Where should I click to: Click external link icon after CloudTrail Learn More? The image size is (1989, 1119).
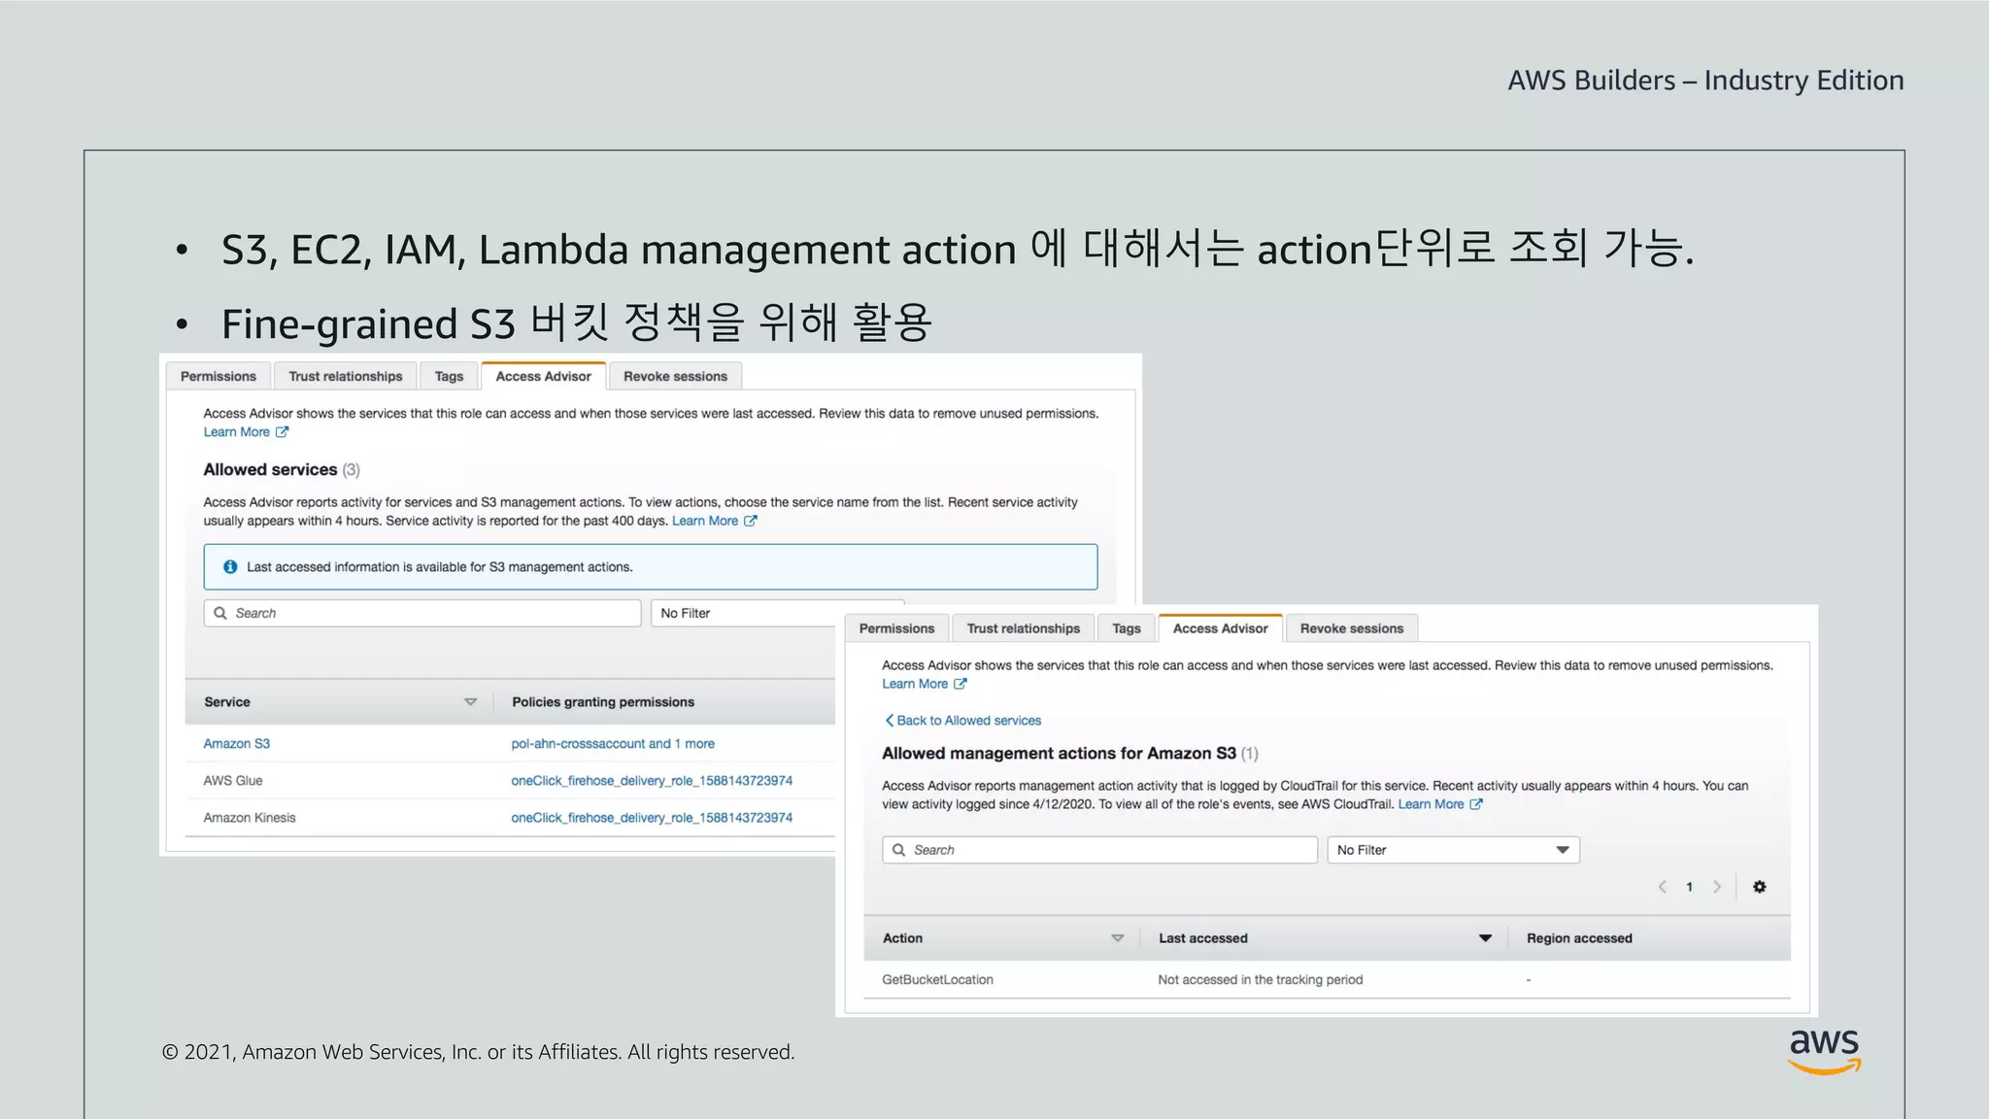coord(1476,804)
